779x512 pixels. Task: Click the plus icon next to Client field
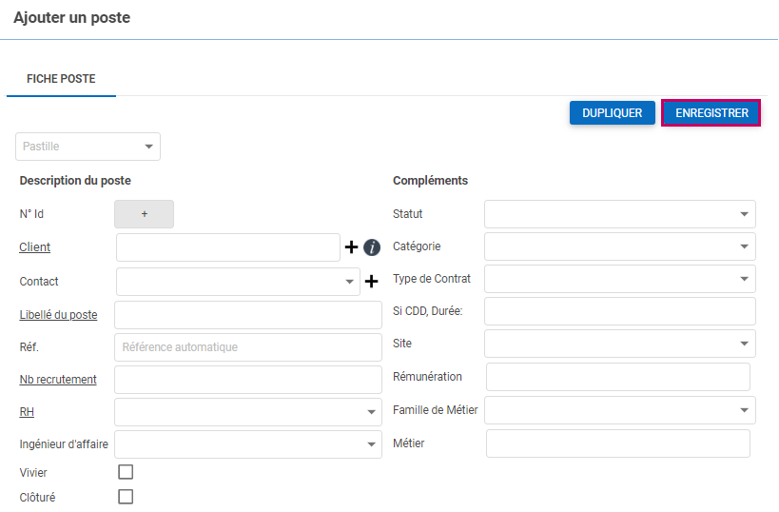351,247
